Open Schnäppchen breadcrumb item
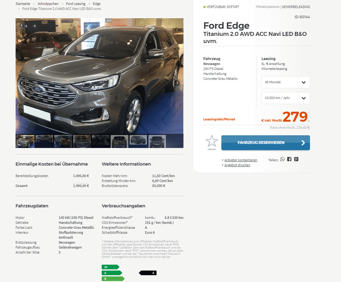The image size is (341, 282). coord(48,4)
